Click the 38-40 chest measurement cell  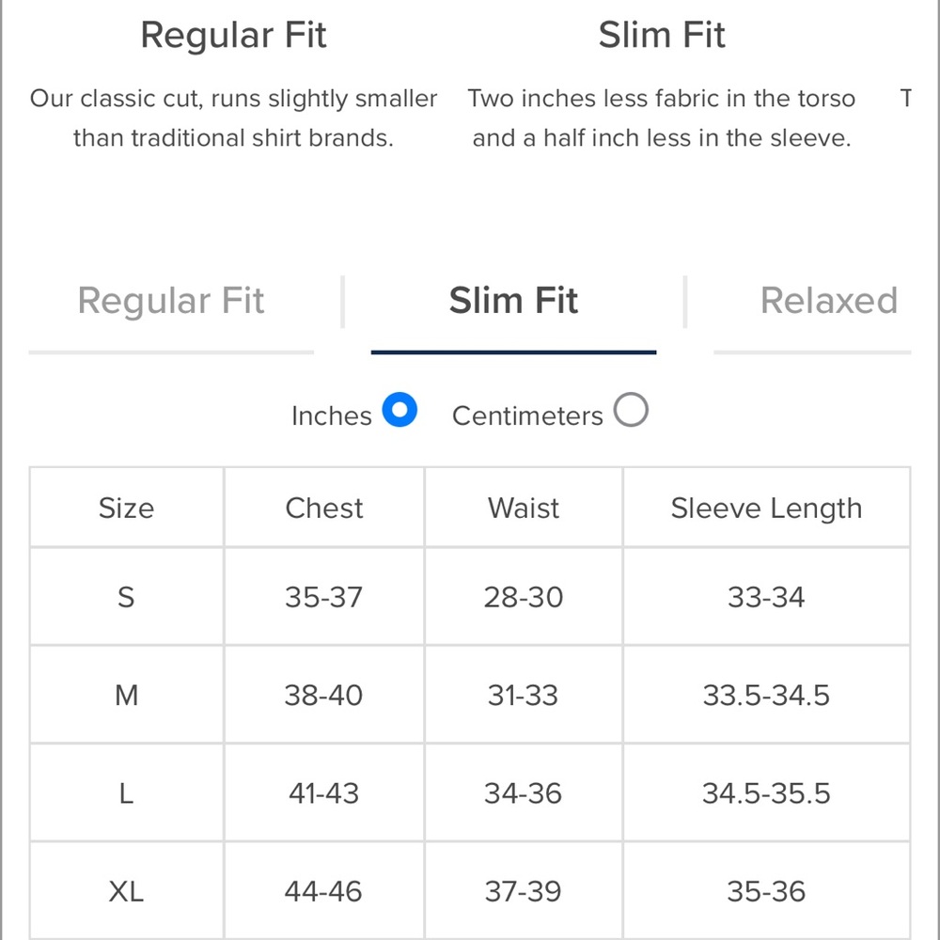click(x=324, y=696)
